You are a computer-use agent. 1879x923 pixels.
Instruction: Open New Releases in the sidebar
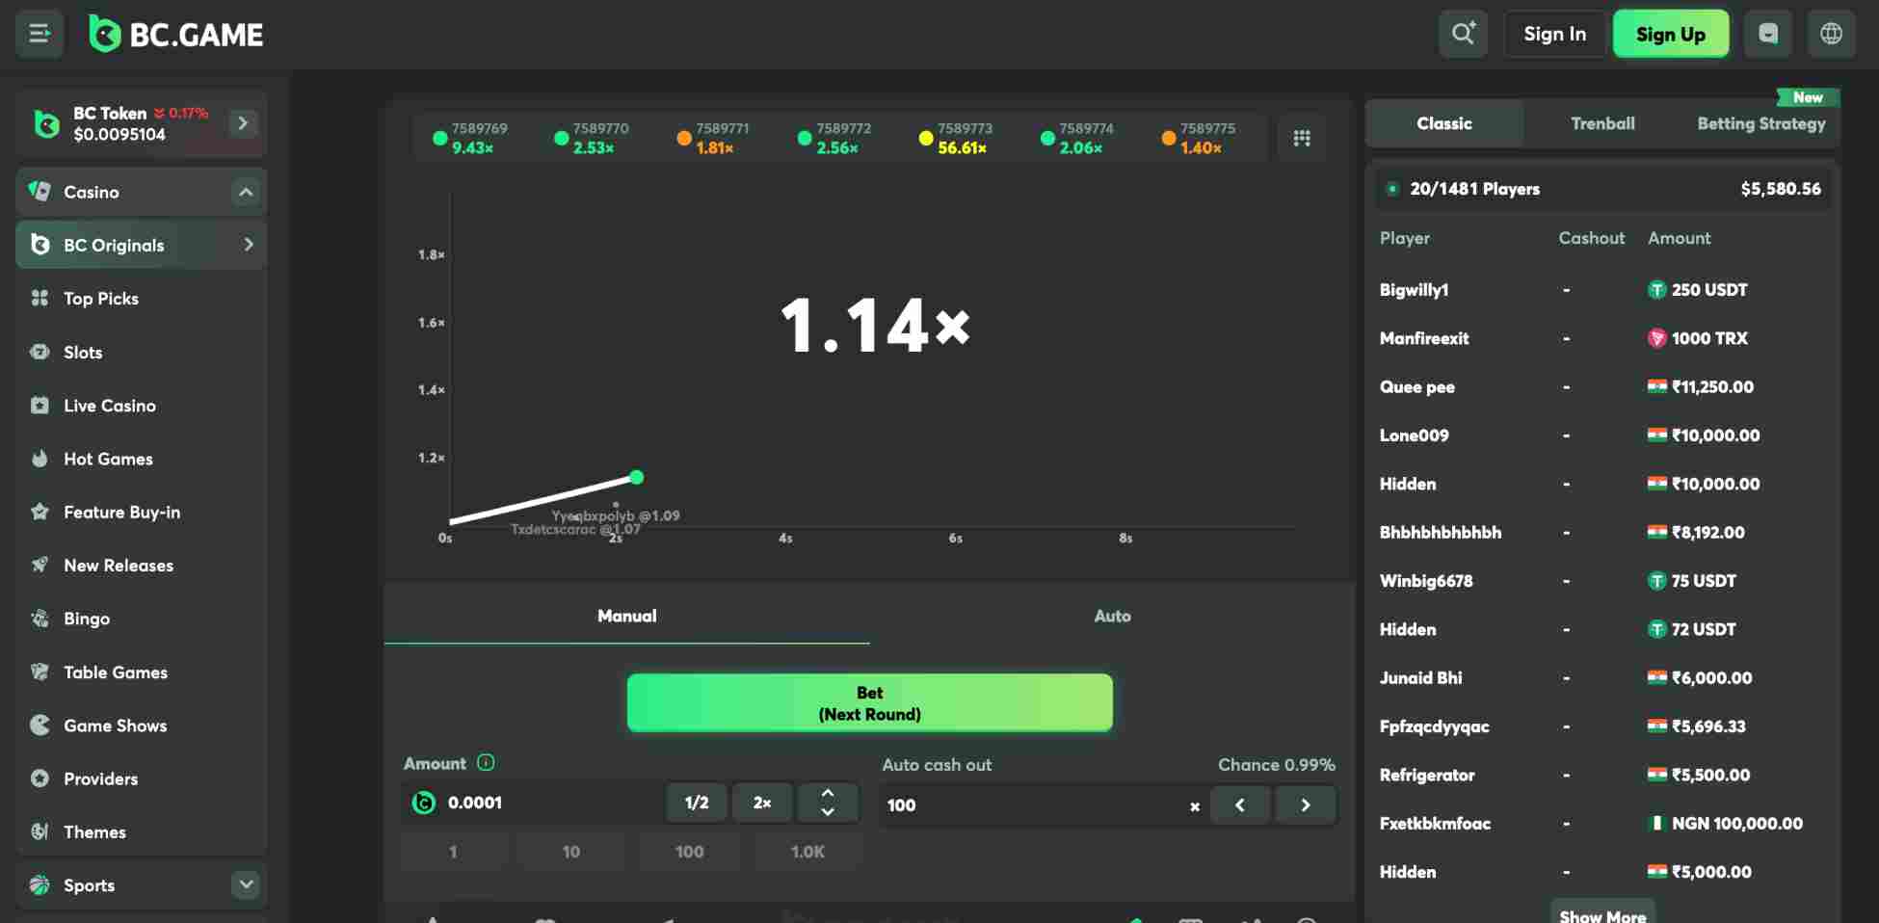point(141,566)
